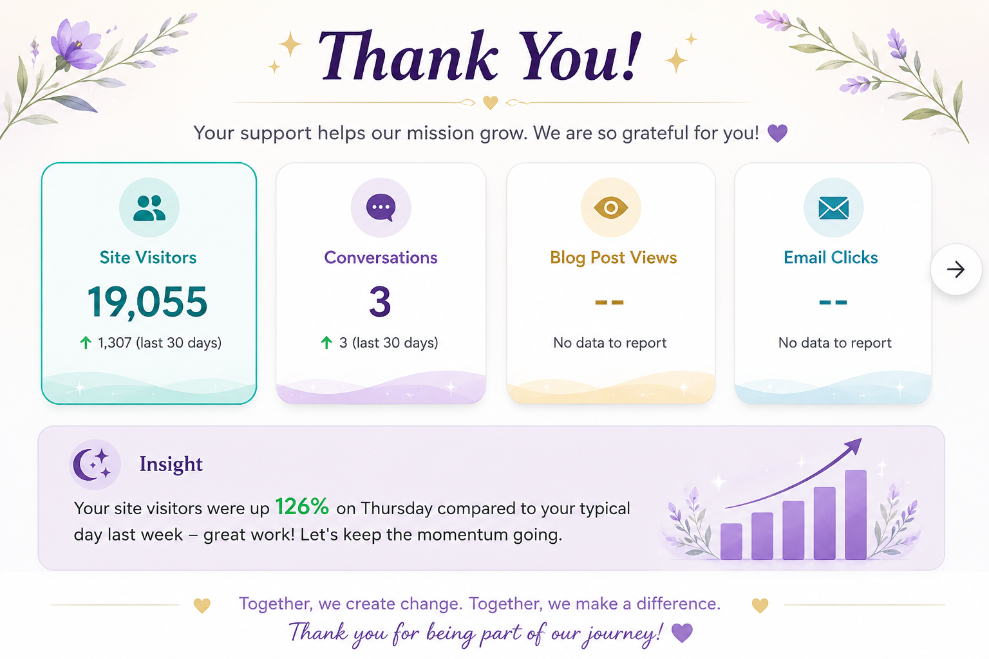Click the Insight moon and stars icon
The height and width of the screenshot is (659, 989).
94,465
